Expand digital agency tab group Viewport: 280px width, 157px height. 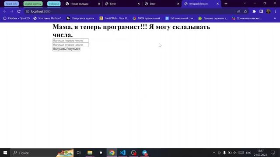[33, 4]
